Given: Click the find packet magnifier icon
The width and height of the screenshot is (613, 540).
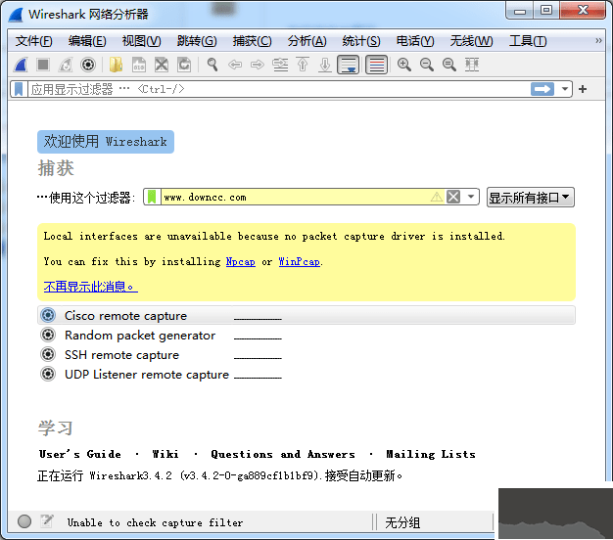Looking at the screenshot, I should coord(212,65).
